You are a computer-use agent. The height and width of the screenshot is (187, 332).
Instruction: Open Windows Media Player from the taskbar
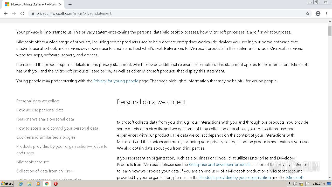tap(38, 184)
